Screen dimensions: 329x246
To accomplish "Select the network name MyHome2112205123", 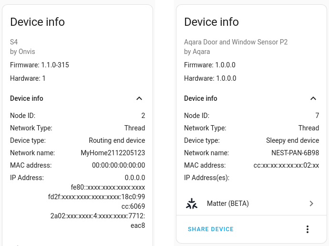I will pos(113,153).
